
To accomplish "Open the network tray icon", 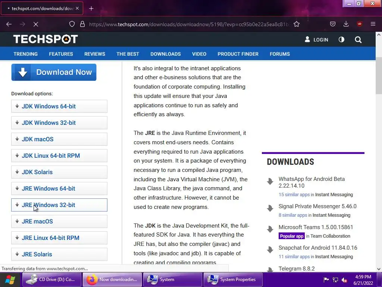I will 335,280.
